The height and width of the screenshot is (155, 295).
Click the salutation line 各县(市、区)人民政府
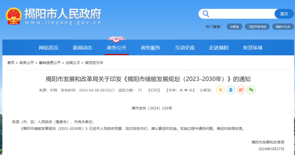click(53, 122)
